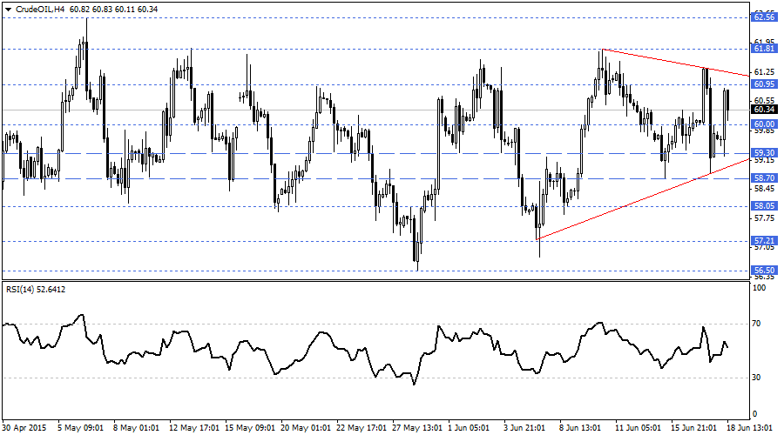784x435 pixels.
Task: Click the RSI 70 overbought level marker
Action: pyautogui.click(x=758, y=323)
